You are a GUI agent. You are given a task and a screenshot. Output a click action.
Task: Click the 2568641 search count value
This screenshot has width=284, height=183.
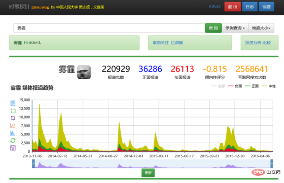click(252, 69)
